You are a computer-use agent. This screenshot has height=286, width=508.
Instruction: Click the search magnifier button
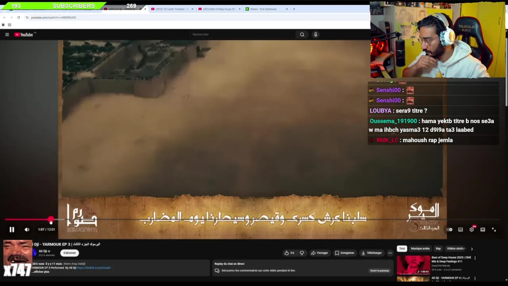302,35
